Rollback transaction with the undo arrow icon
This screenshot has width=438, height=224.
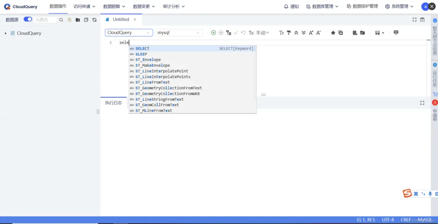(x=243, y=33)
